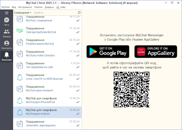Expand the Сповіщення filter dropdown
The height and width of the screenshot is (130, 182).
point(23,12)
